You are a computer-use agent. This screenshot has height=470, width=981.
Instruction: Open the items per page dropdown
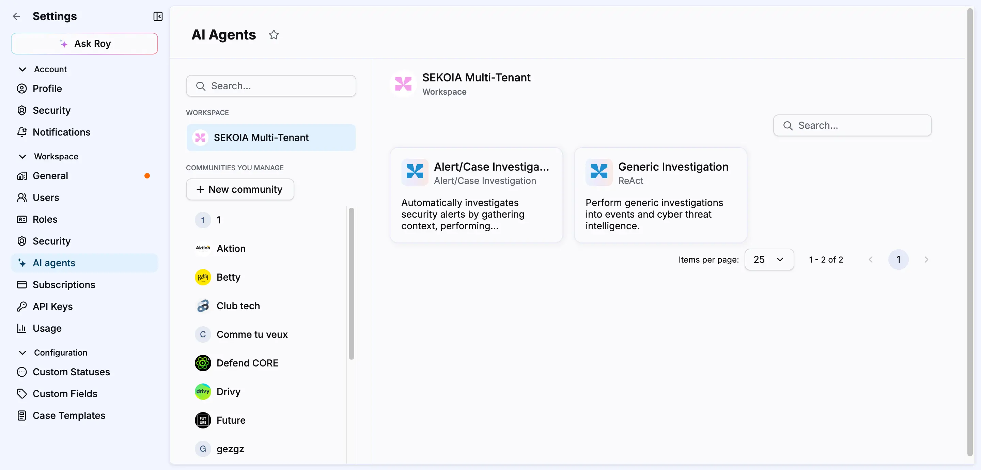pyautogui.click(x=769, y=260)
